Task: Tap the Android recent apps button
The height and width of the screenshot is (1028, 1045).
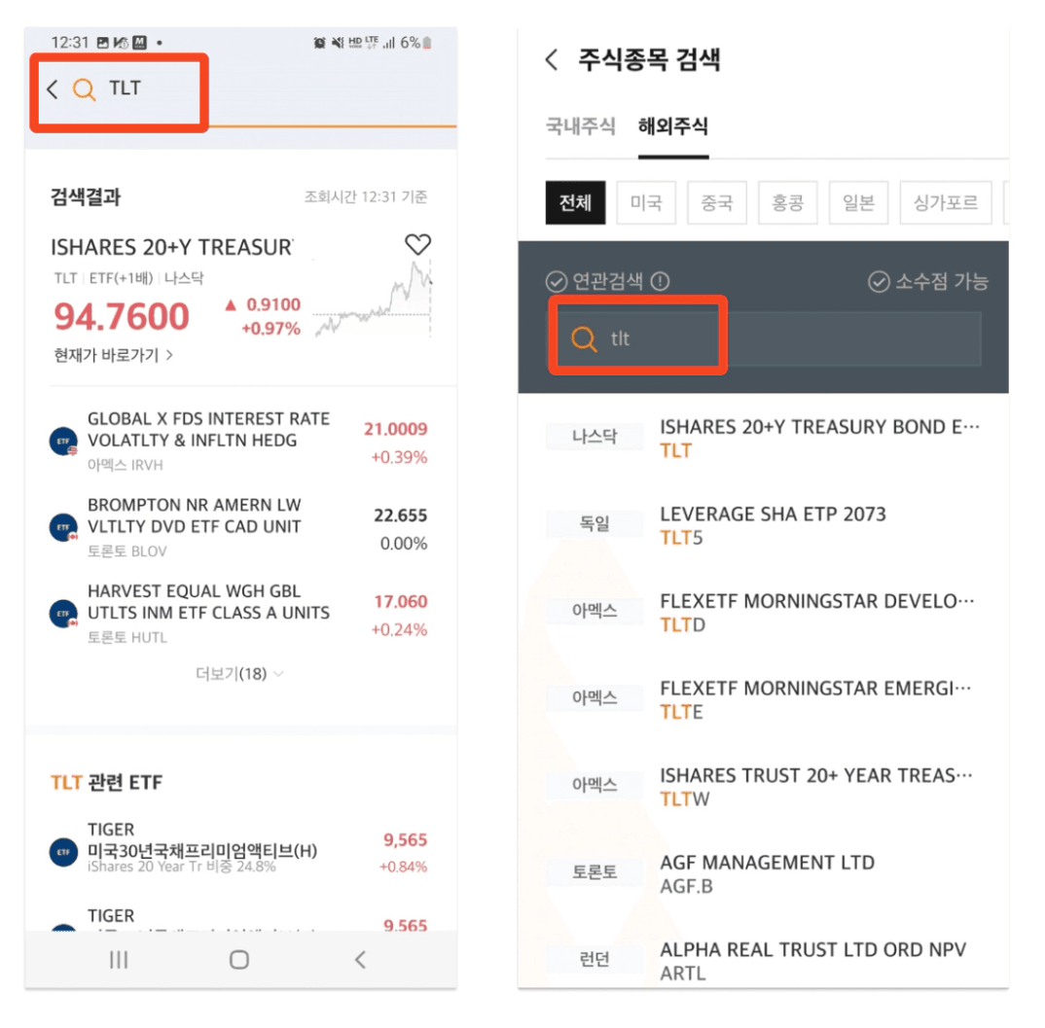Action: 119,959
